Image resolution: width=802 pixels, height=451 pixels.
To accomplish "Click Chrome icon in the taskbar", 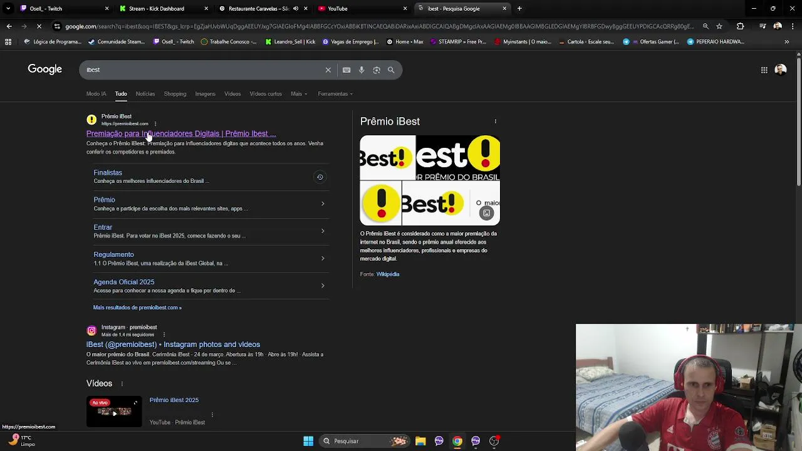I will (x=457, y=441).
